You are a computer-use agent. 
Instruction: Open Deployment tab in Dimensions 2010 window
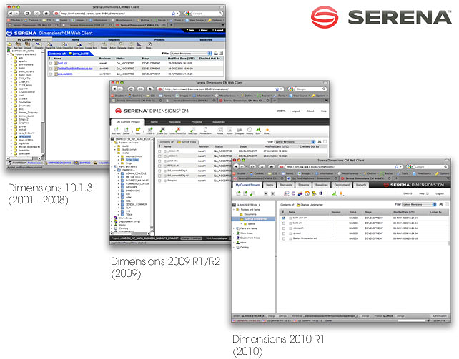click(342, 185)
